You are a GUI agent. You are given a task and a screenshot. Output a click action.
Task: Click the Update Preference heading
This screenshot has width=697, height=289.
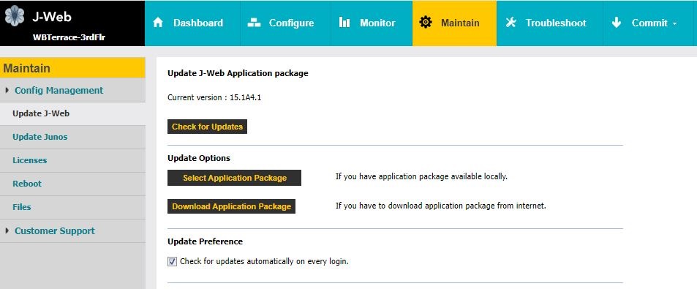pos(205,241)
